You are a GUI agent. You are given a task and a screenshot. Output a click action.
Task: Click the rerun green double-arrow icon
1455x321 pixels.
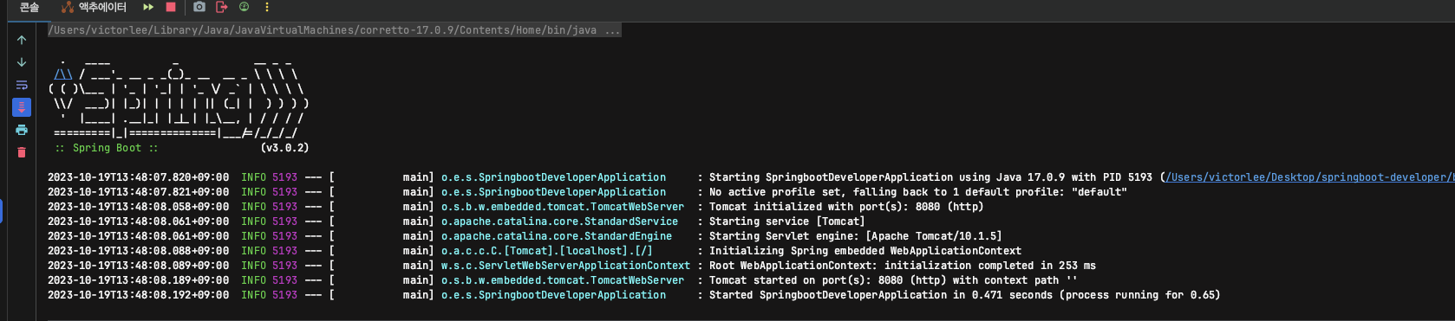148,7
